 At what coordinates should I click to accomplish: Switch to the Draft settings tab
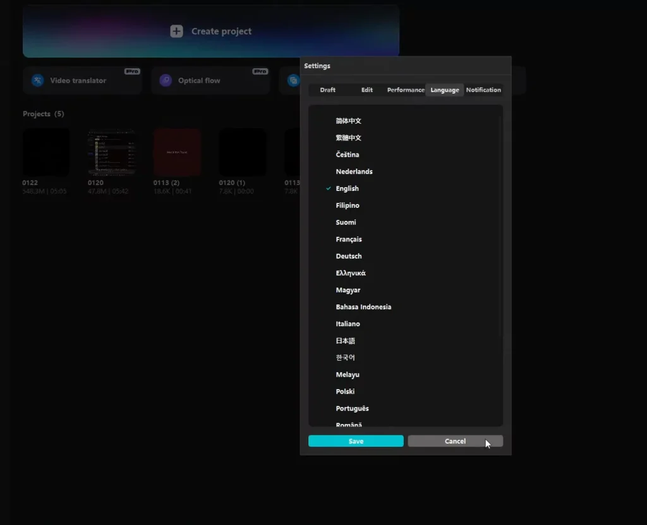pyautogui.click(x=328, y=90)
